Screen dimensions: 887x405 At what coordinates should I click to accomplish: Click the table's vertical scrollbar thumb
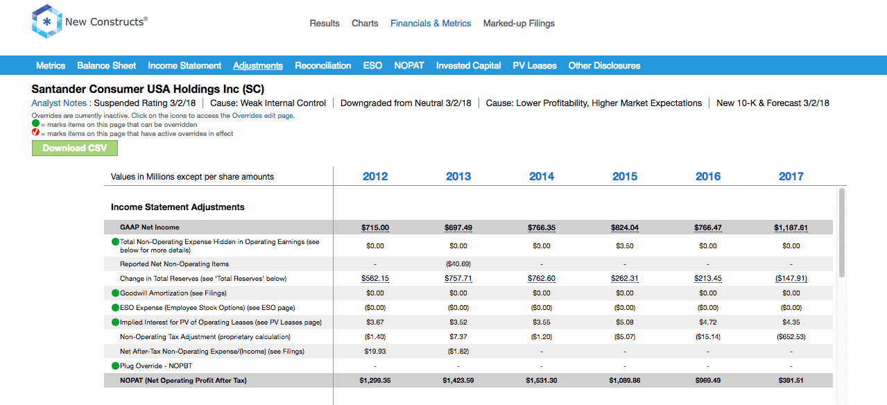[x=842, y=232]
